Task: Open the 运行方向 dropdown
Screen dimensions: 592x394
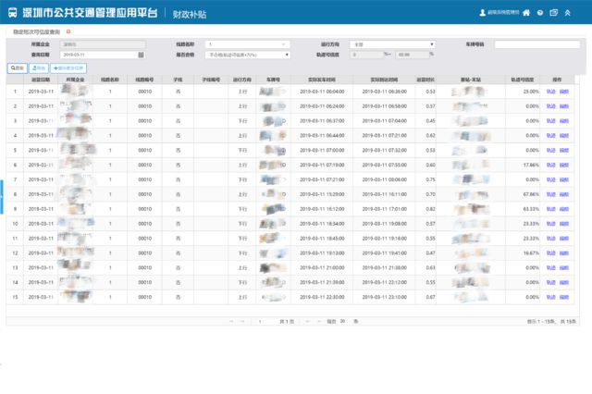Action: [392, 44]
